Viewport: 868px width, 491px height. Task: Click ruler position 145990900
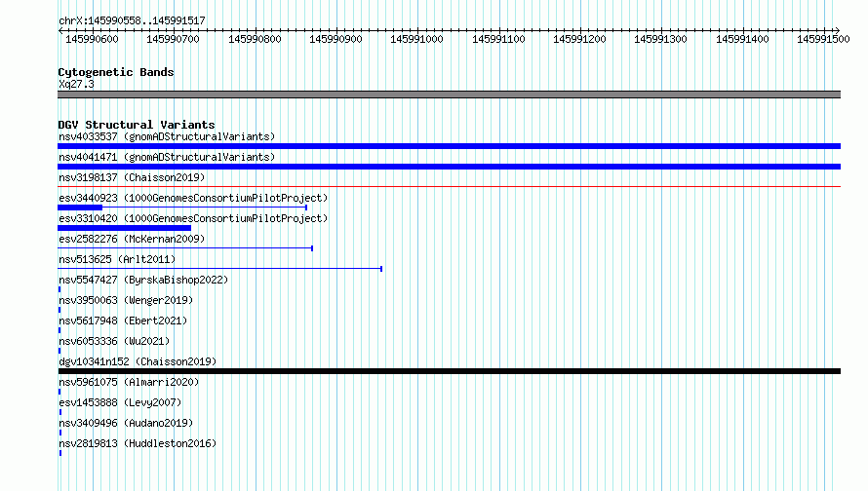[335, 39]
